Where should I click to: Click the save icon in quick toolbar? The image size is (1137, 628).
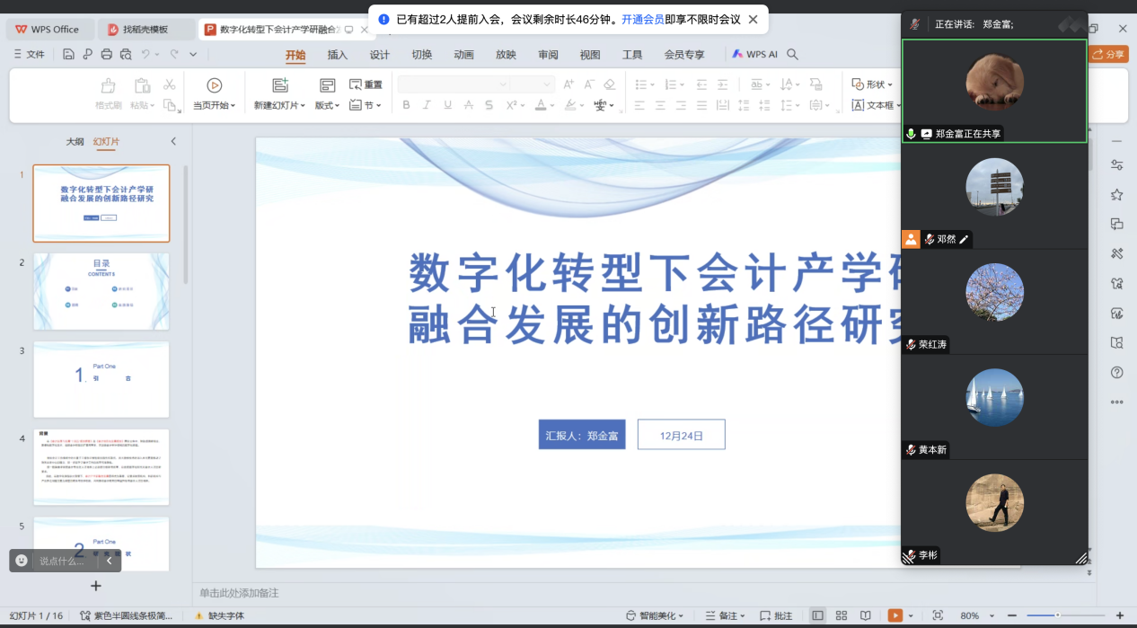pyautogui.click(x=69, y=55)
